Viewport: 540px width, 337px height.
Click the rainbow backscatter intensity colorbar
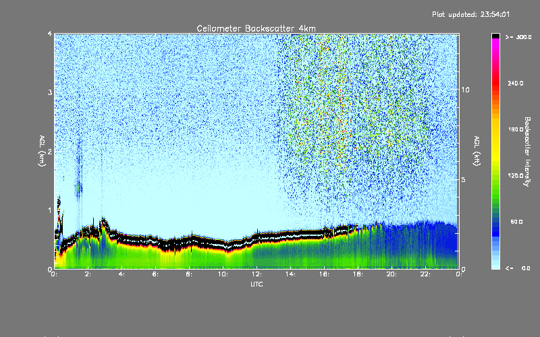495,151
